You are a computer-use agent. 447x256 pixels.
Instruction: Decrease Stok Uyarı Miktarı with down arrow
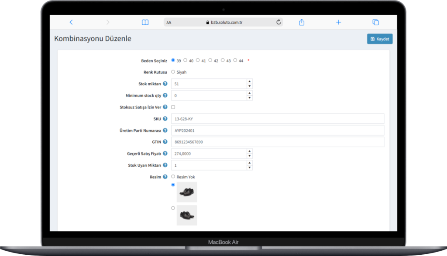coord(249,168)
